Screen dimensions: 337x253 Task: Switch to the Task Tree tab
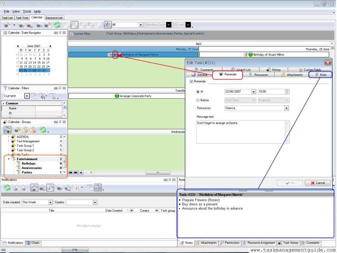[x=22, y=18]
